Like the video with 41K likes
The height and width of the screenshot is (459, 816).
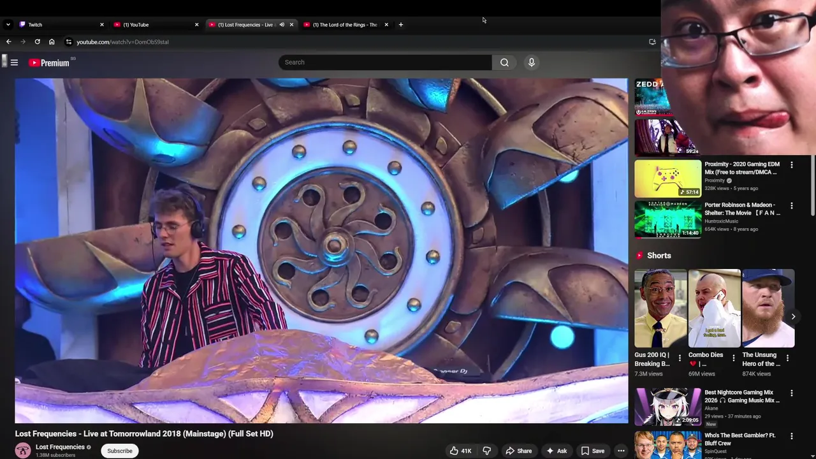(460, 451)
